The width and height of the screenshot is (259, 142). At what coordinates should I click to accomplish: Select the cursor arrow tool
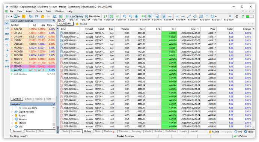point(164,17)
